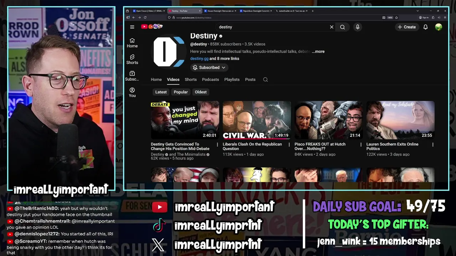Select the Latest sort chip
Screen dimensions: 456x256
click(x=161, y=92)
